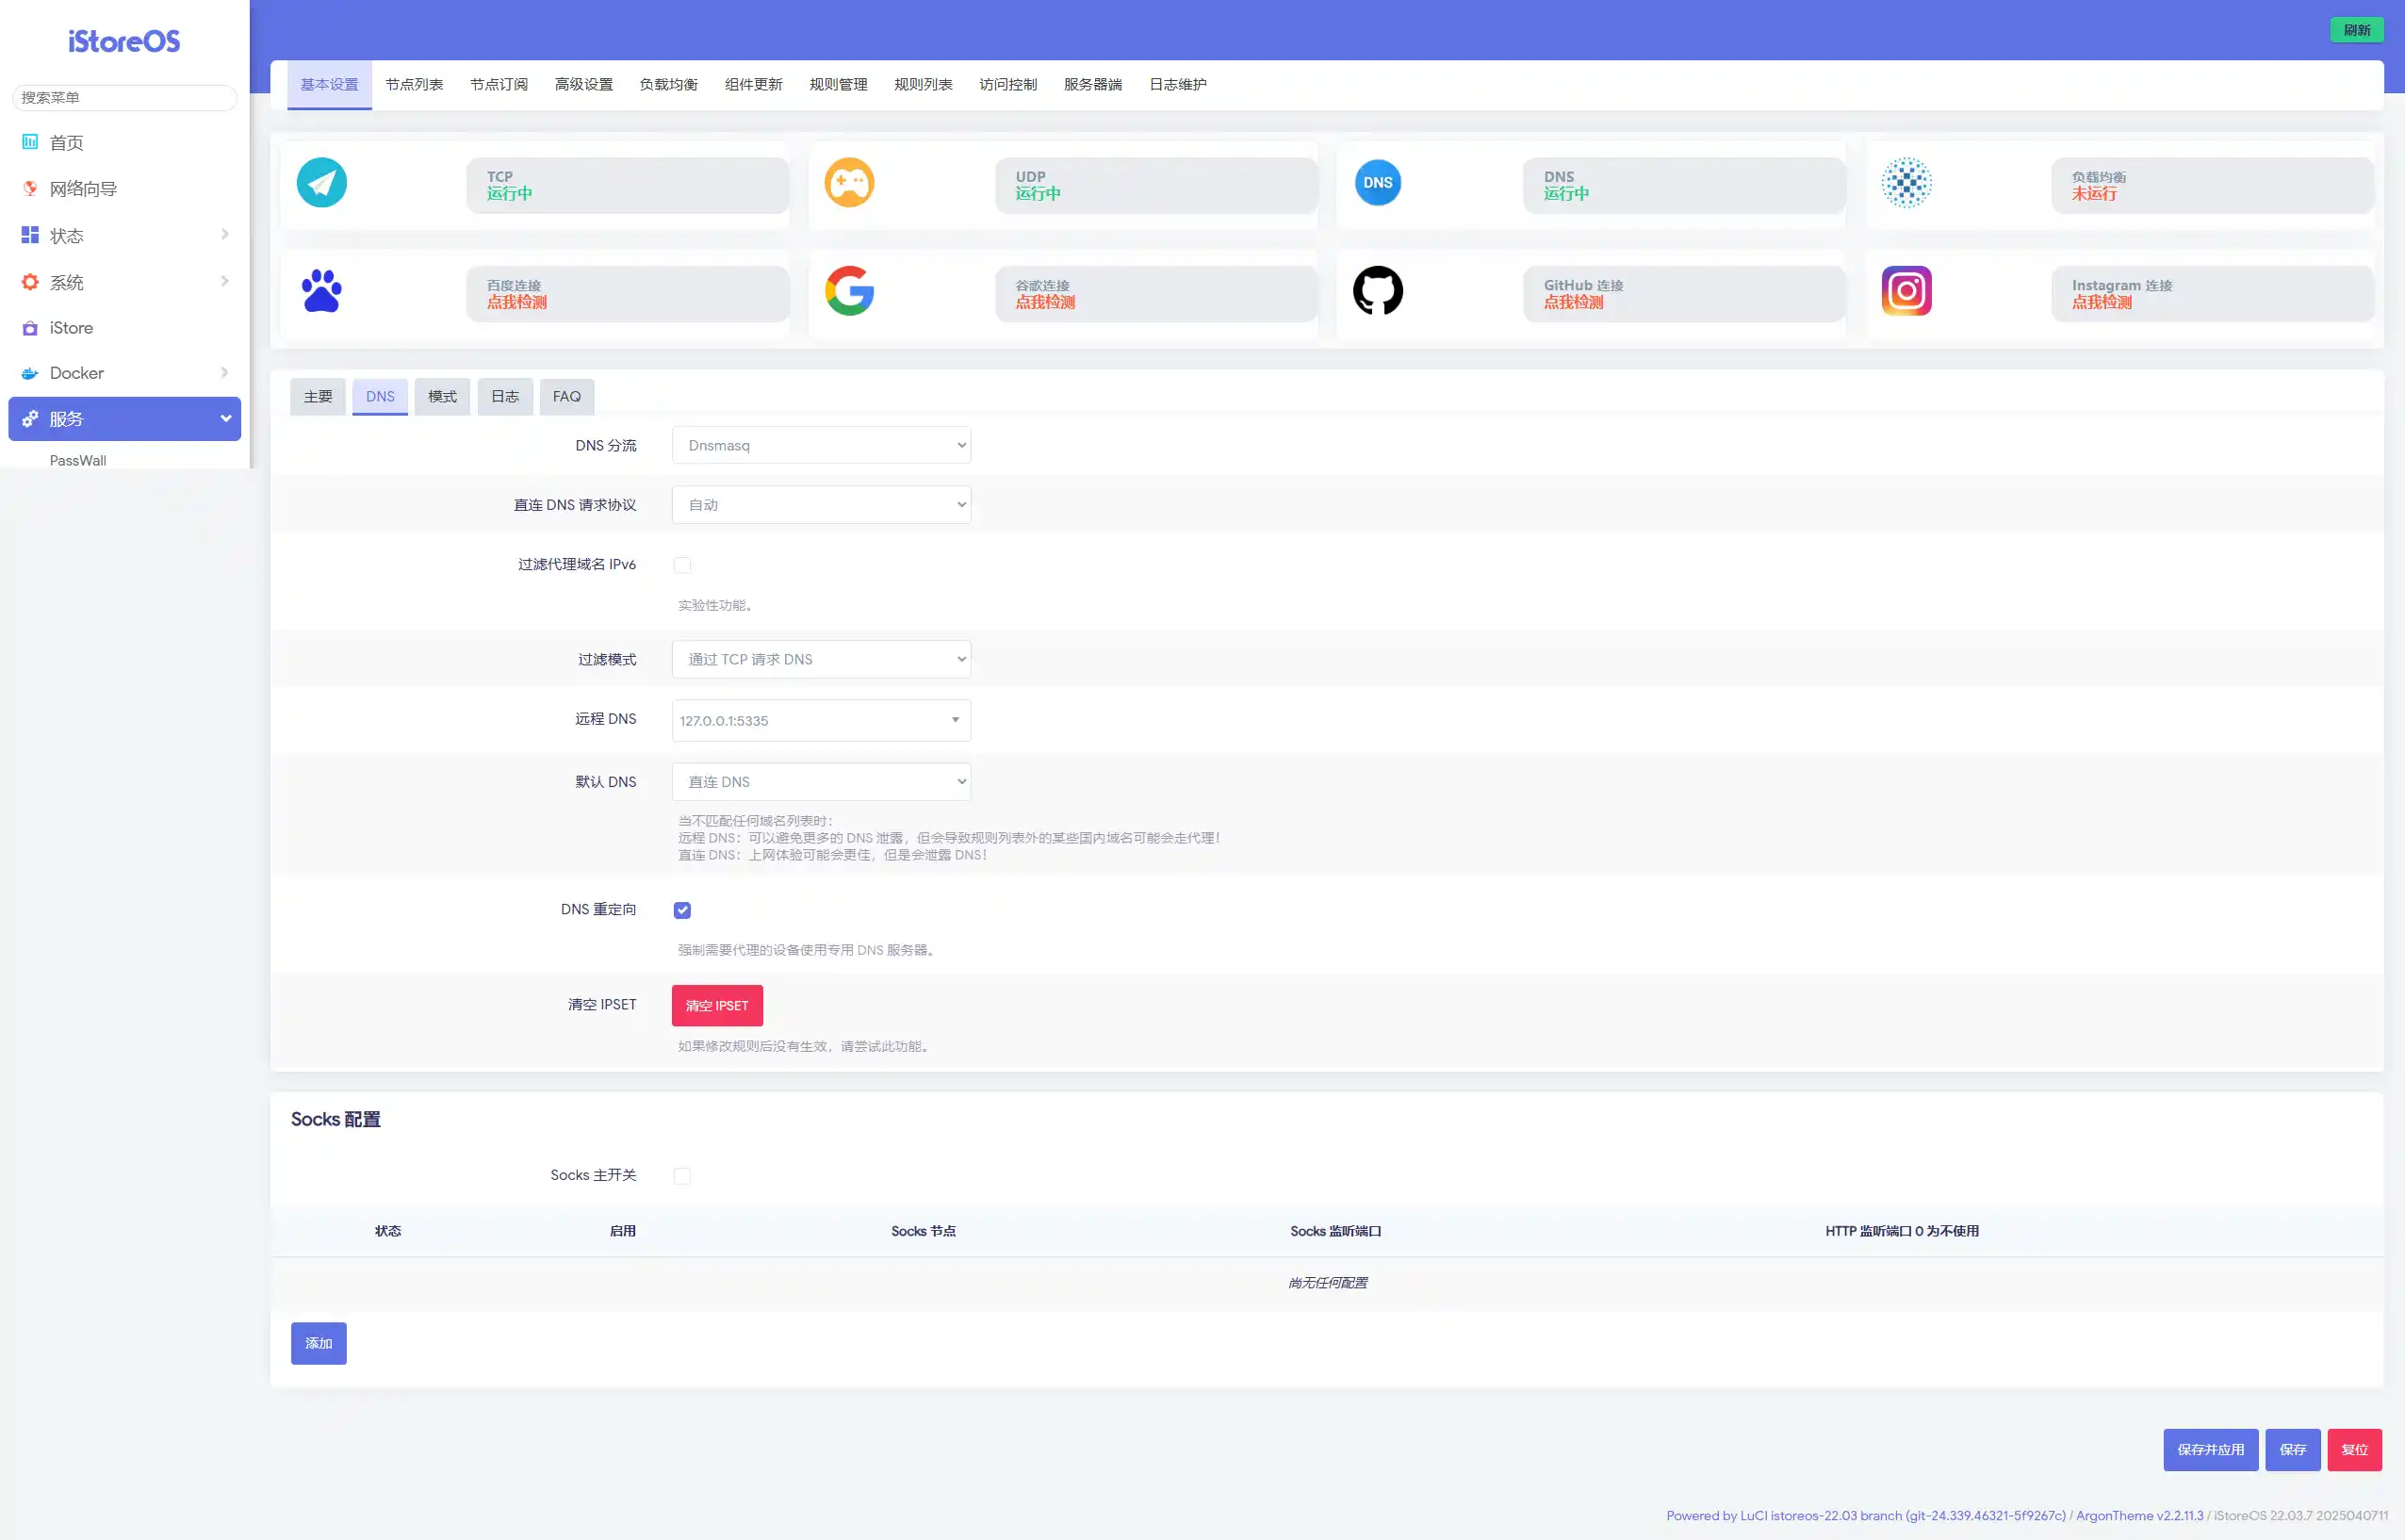
Task: Open the 默认 DNS dropdown
Action: [821, 782]
